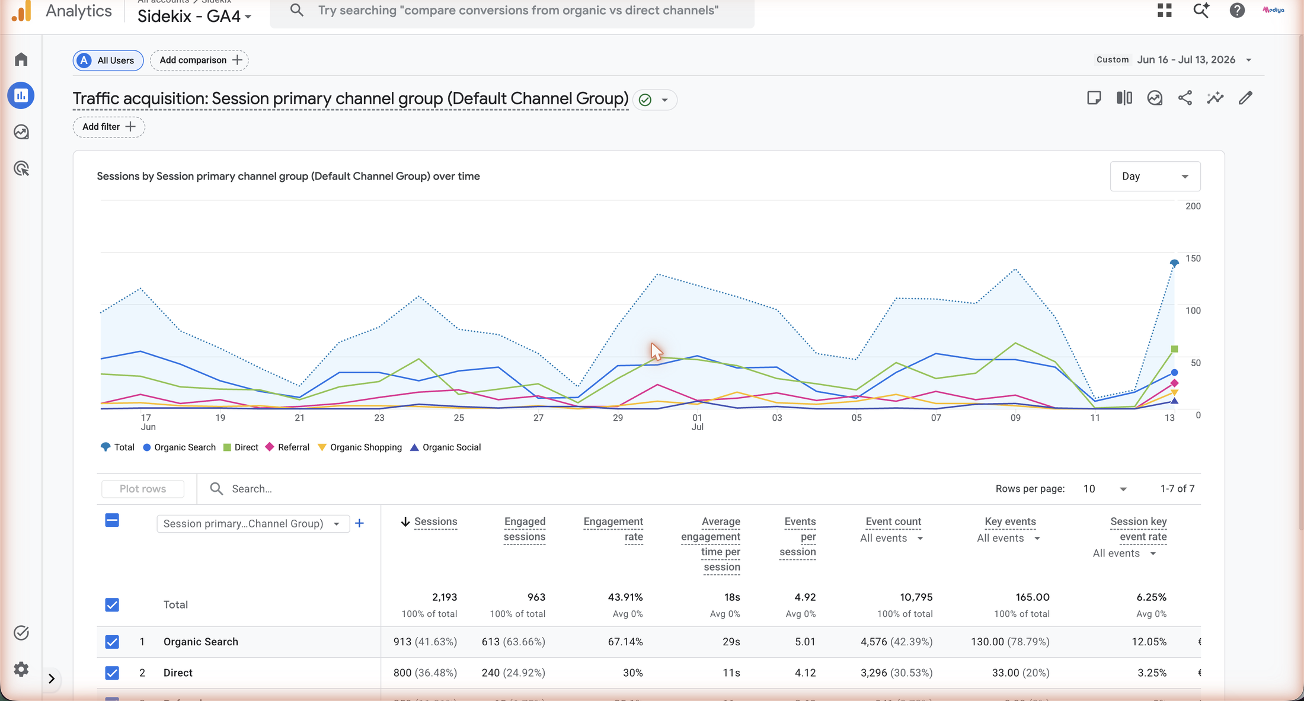Open the Explore section icon

pyautogui.click(x=21, y=132)
